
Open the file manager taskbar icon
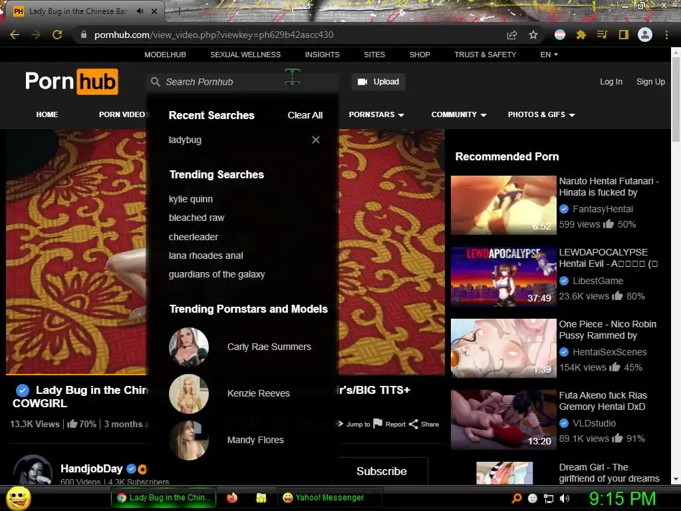tap(261, 498)
